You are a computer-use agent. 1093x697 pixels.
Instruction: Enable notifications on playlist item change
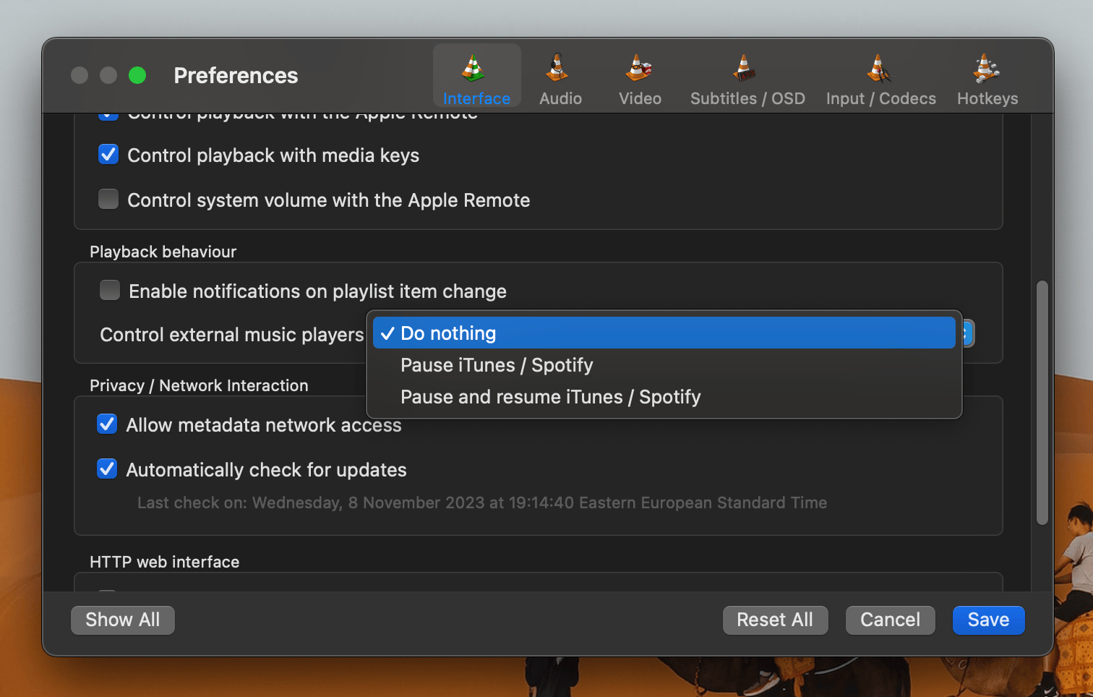109,290
